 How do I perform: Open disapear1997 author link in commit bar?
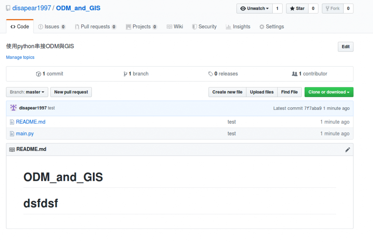(33, 108)
